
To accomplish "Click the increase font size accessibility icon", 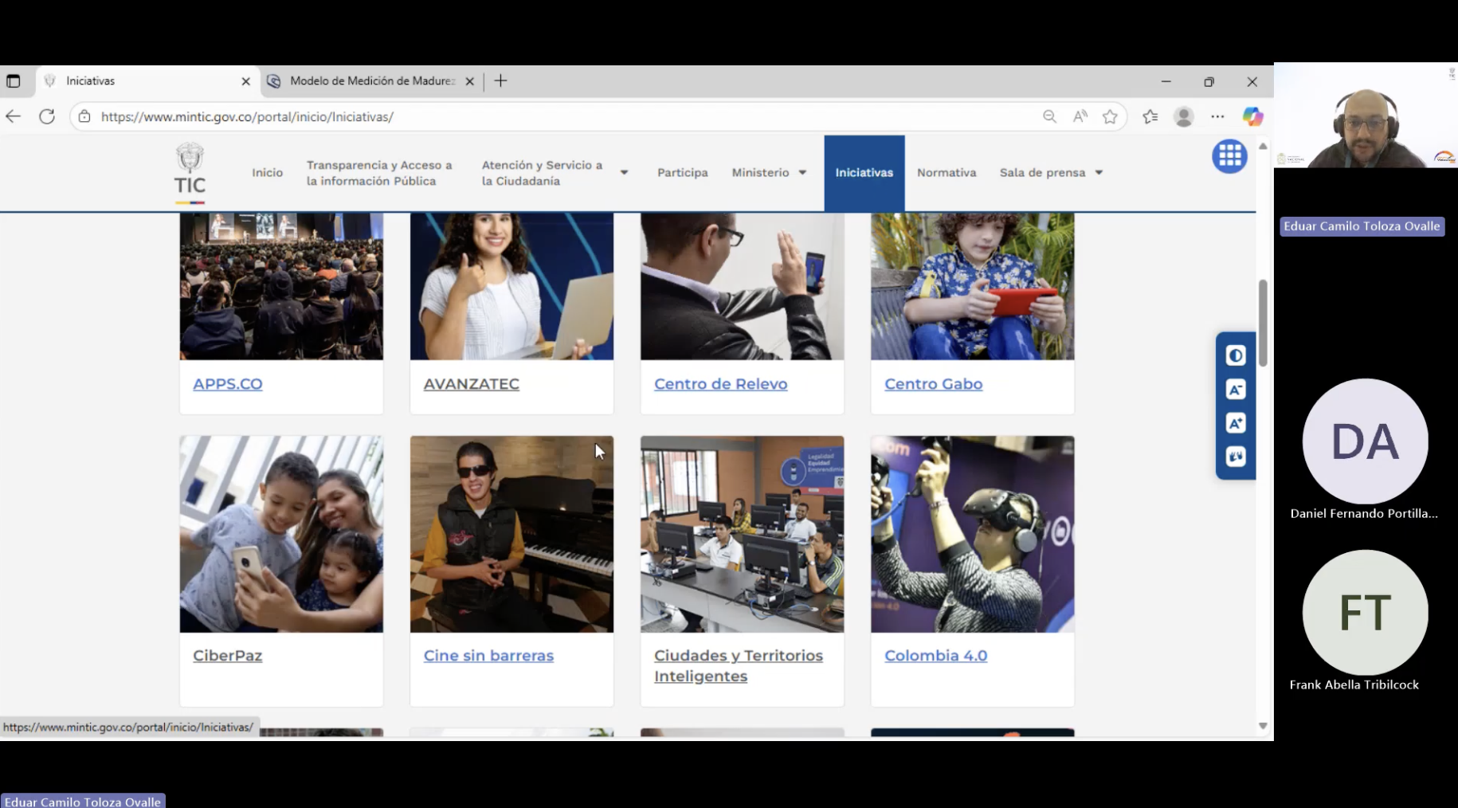I will (x=1235, y=423).
